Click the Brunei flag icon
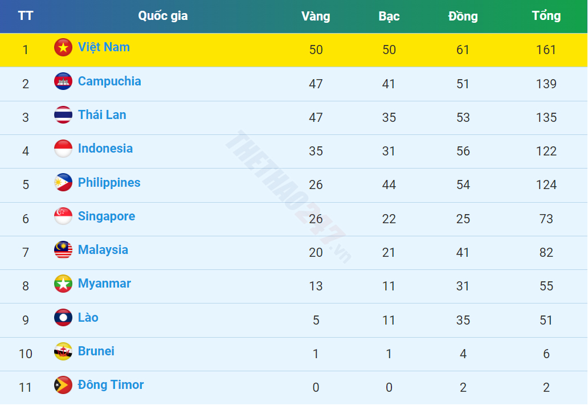This screenshot has width=588, height=410. click(63, 351)
